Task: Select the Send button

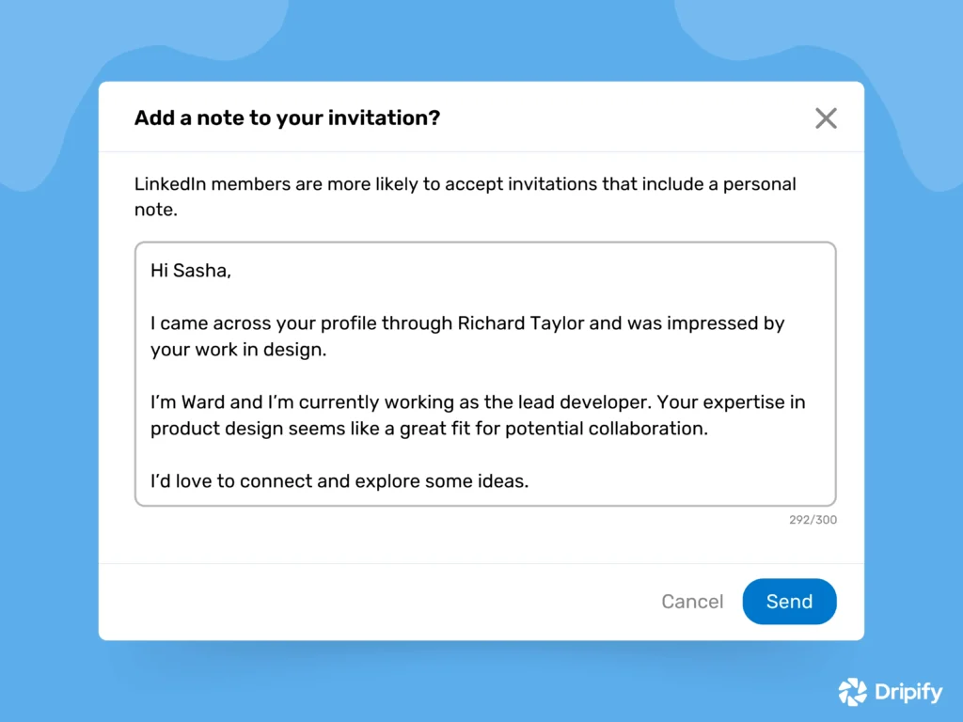Action: click(789, 602)
